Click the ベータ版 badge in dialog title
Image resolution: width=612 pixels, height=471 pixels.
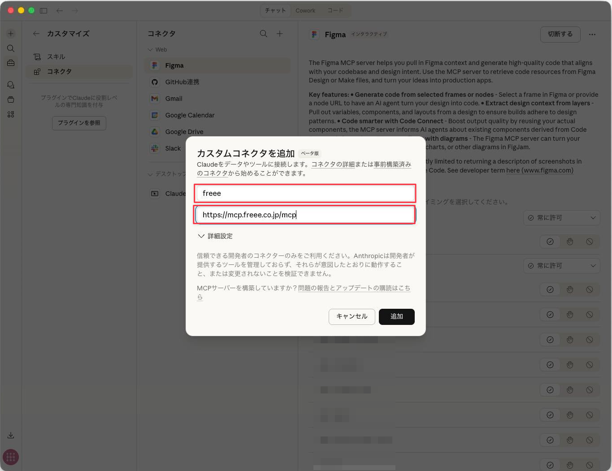click(x=310, y=153)
